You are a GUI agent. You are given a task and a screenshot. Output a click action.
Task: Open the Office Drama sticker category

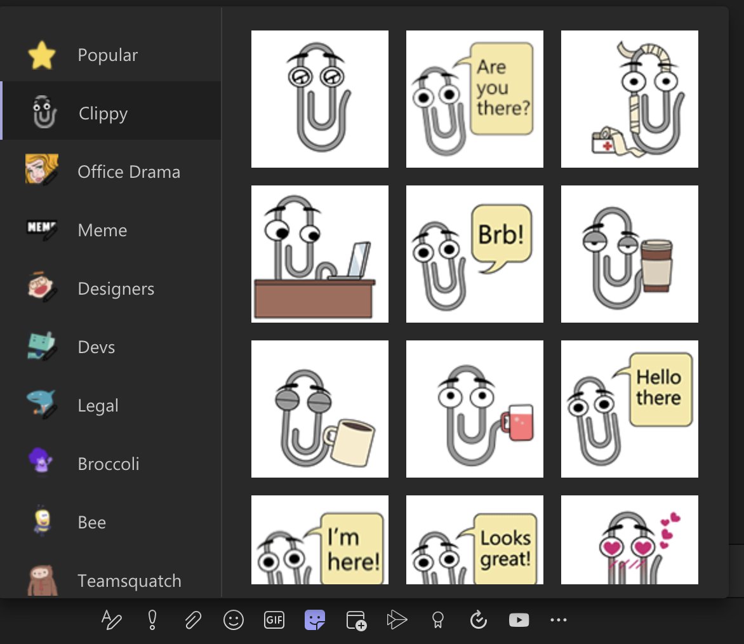point(110,171)
